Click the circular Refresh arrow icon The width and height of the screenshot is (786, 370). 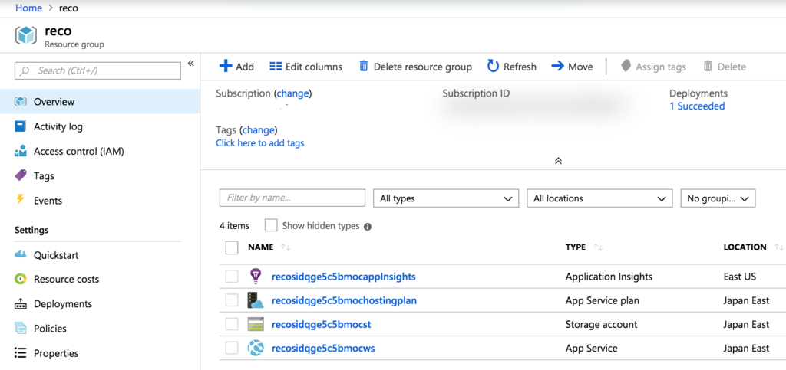coord(494,66)
